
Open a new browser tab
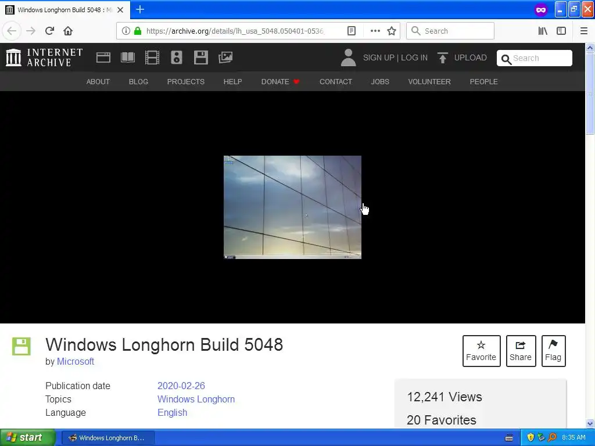[140, 9]
